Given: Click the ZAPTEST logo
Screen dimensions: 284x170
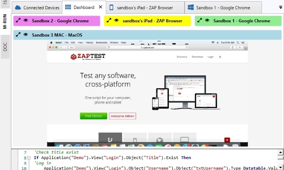Looking at the screenshot, I should tap(88, 57).
